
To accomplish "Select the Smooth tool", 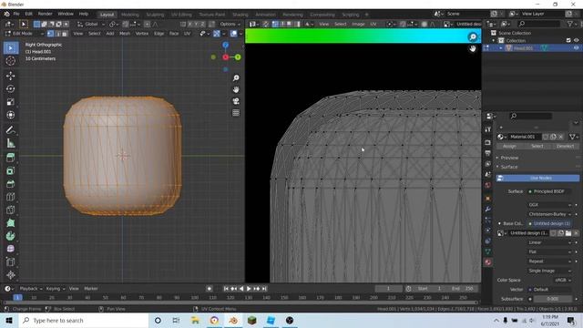I will [x=10, y=249].
